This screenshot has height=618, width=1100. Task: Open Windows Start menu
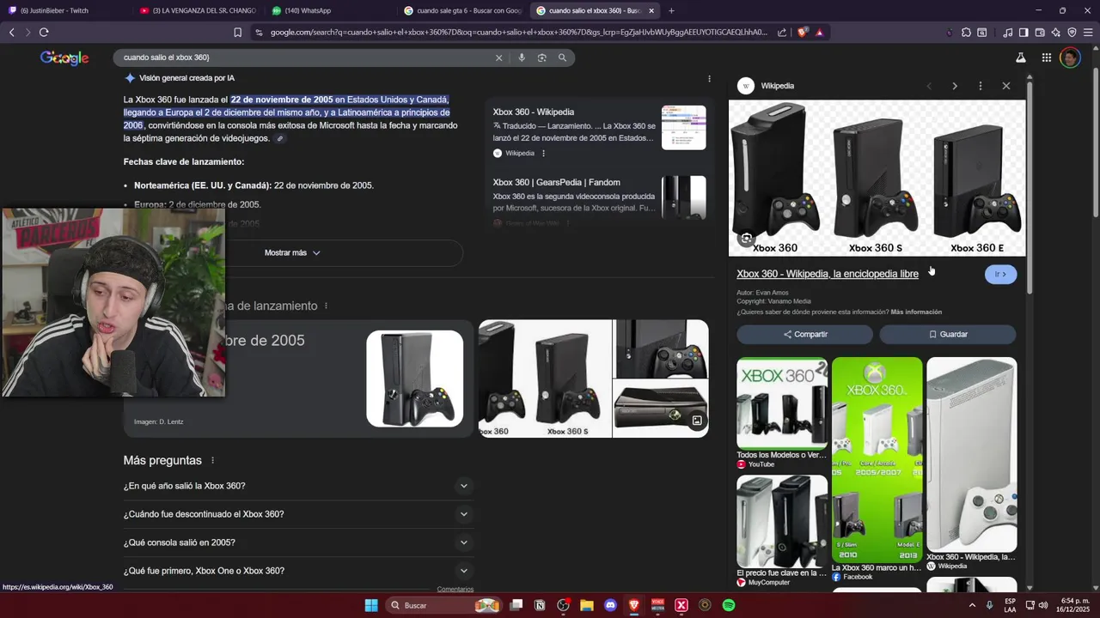pyautogui.click(x=371, y=605)
